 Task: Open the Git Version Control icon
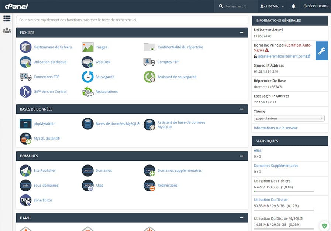coord(25,92)
